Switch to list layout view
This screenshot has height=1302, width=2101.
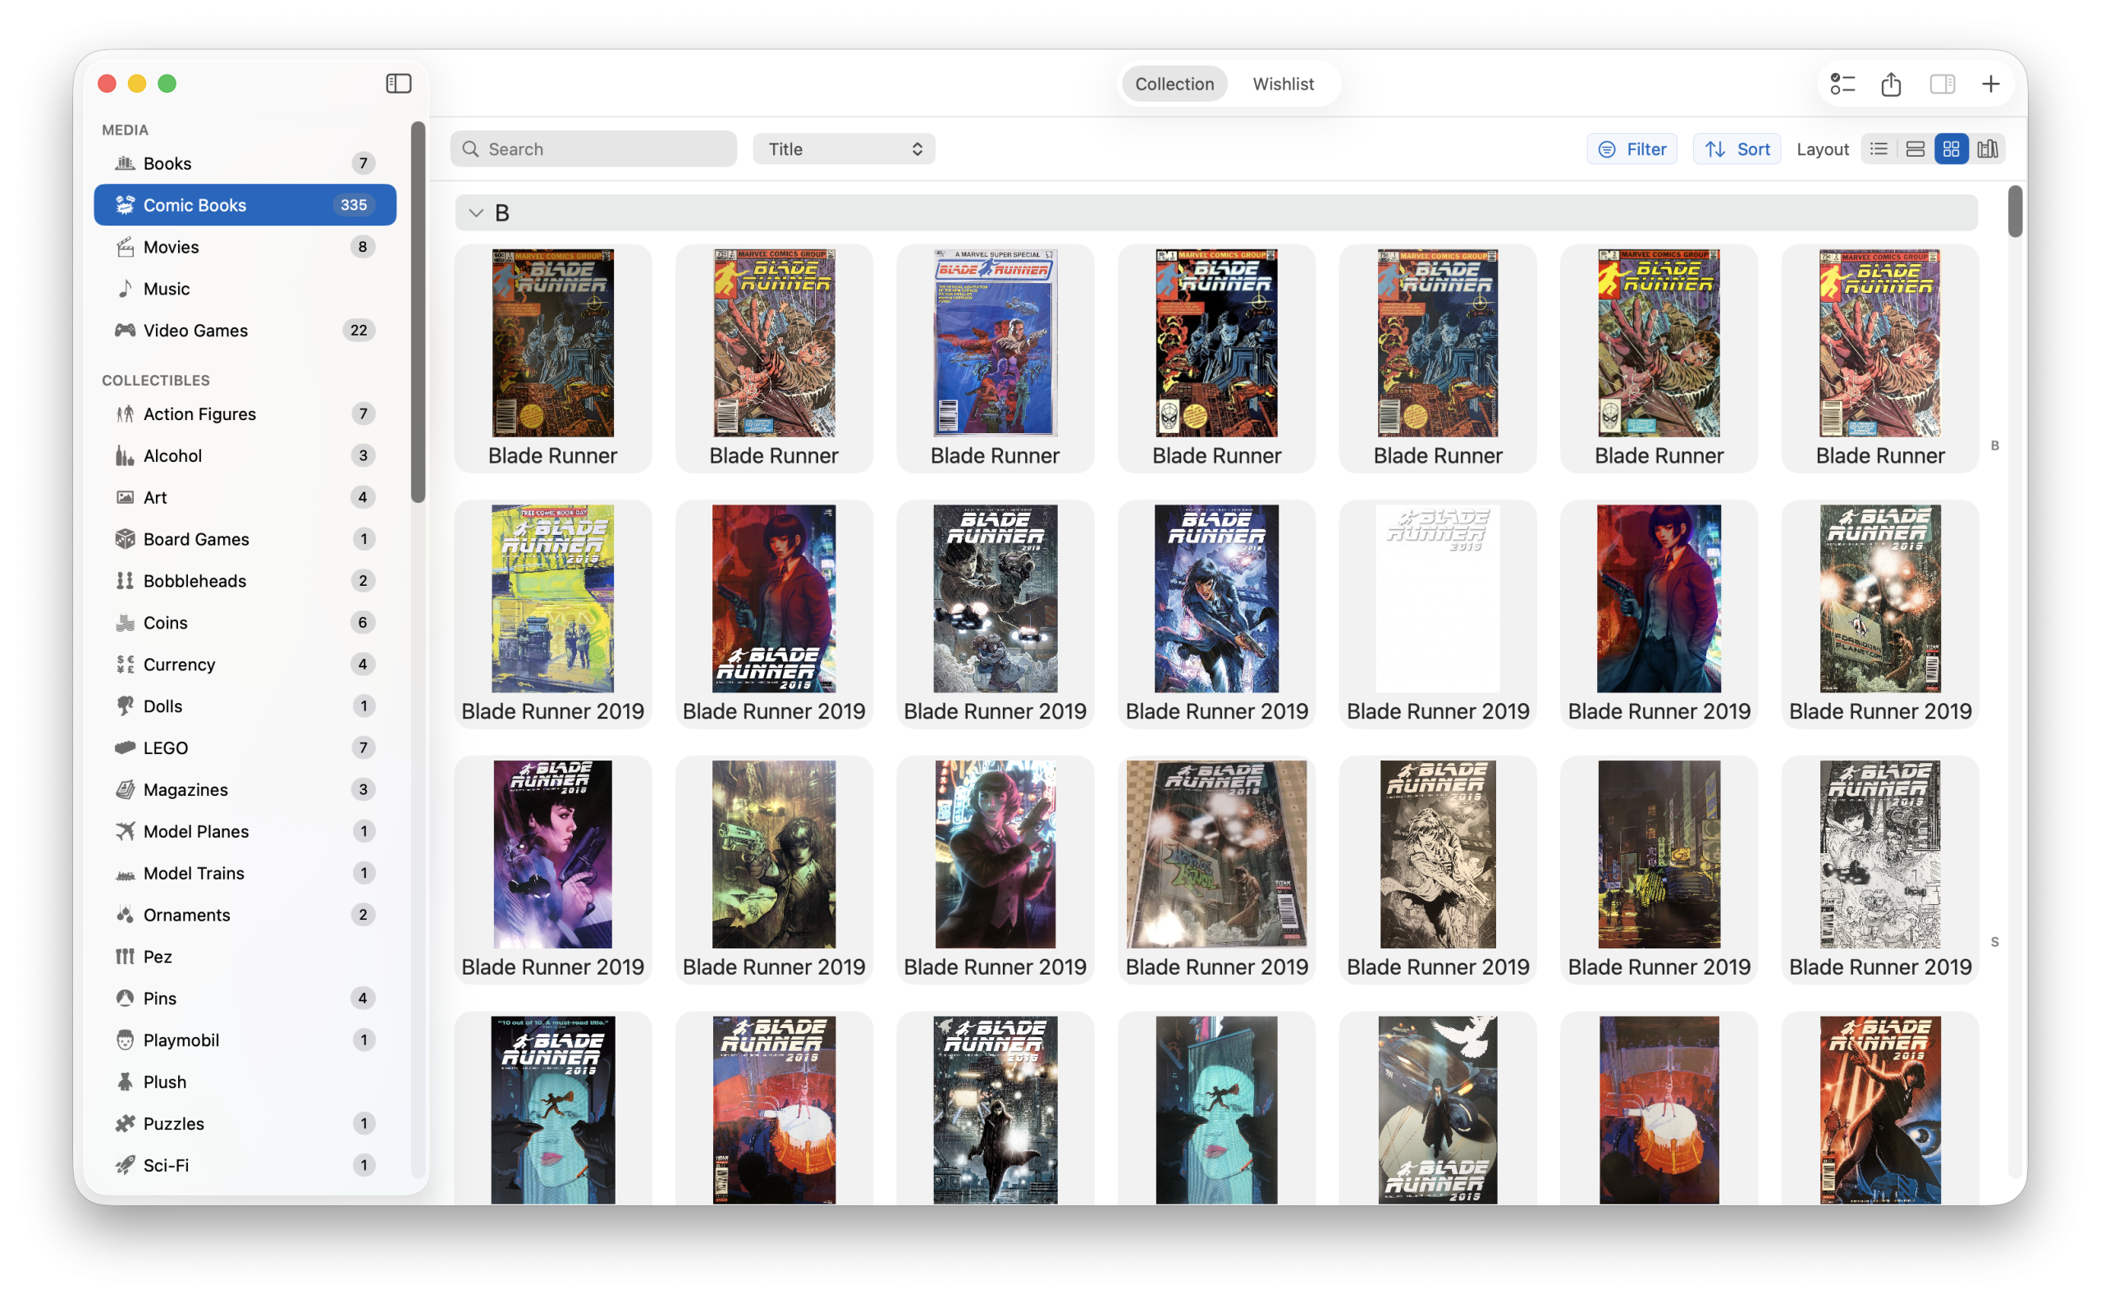(x=1879, y=148)
